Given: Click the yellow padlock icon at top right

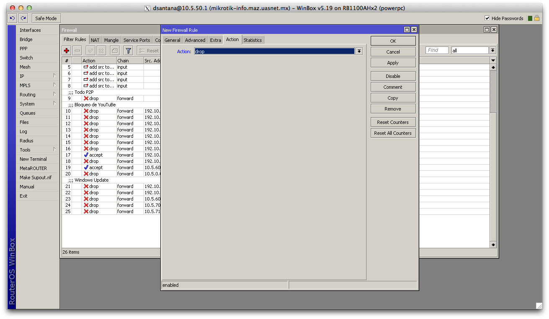Looking at the screenshot, I should [x=537, y=18].
